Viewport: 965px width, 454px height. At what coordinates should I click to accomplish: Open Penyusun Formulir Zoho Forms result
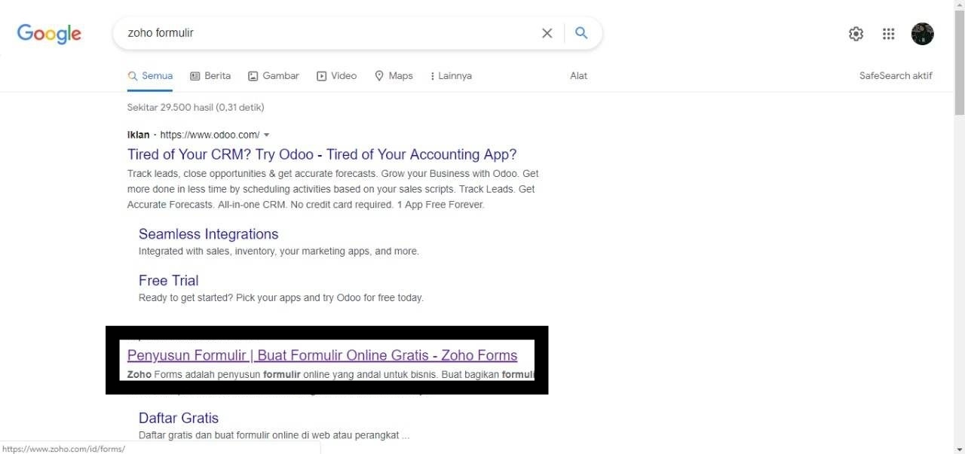(x=322, y=355)
